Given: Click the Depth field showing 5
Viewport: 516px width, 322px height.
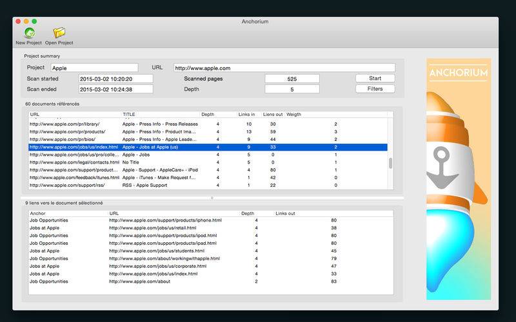Looking at the screenshot, I should (x=292, y=90).
